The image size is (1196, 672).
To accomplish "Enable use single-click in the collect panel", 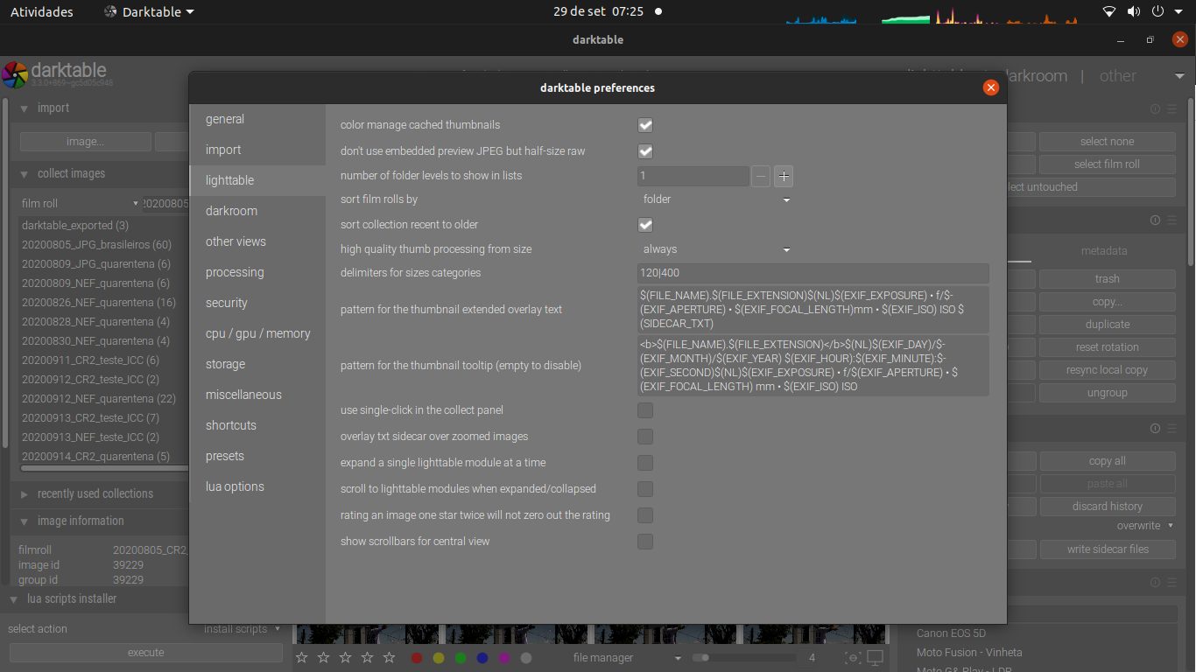I will point(645,409).
